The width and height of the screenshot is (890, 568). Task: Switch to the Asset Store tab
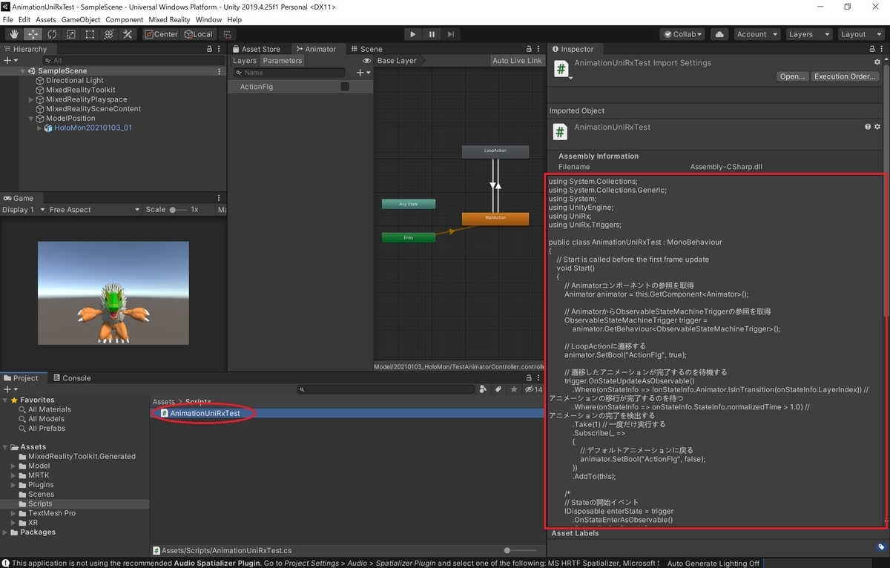(x=256, y=49)
